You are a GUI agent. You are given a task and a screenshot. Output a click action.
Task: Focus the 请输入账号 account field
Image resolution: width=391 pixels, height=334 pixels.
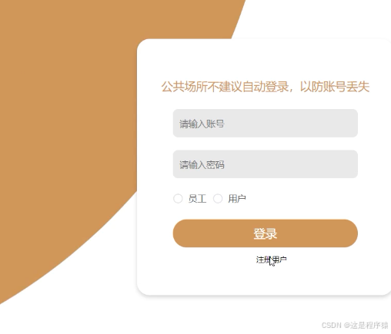pyautogui.click(x=266, y=123)
